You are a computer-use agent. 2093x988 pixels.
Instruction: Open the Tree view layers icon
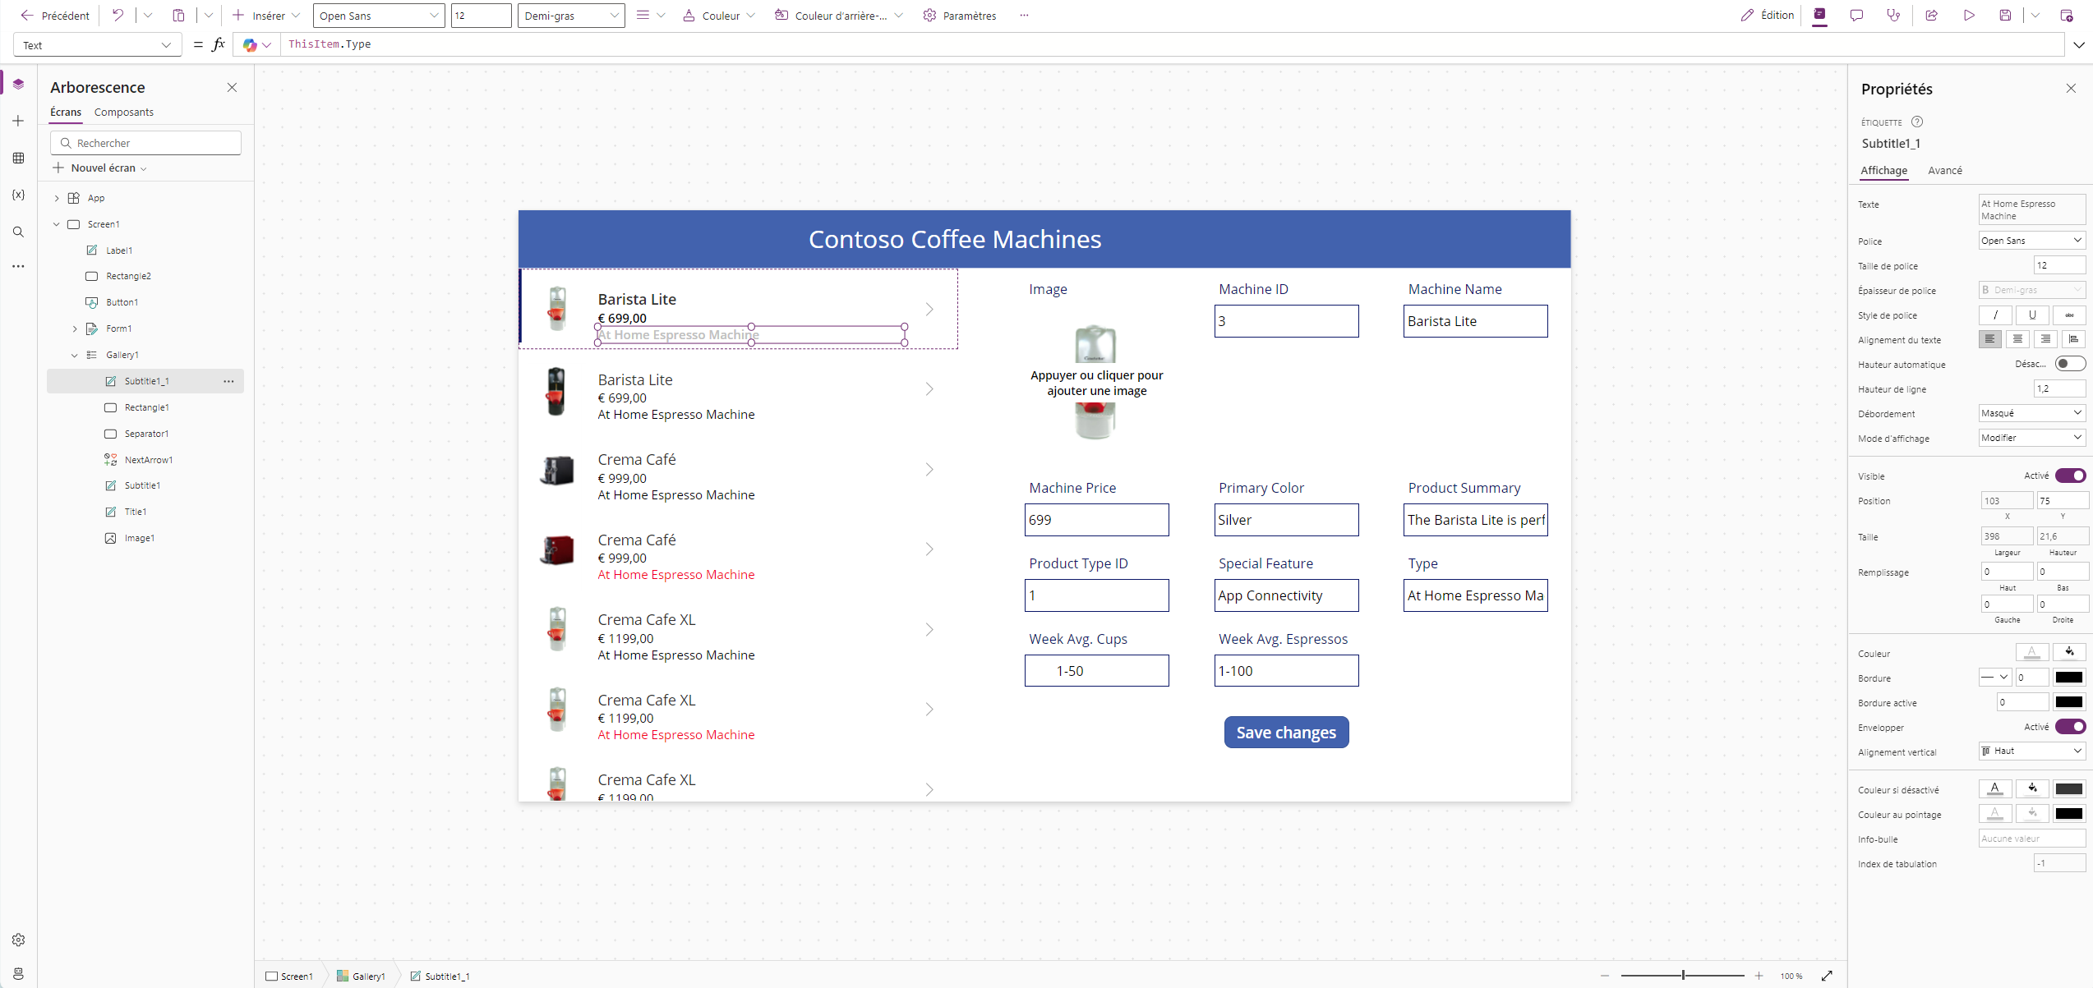[x=18, y=84]
